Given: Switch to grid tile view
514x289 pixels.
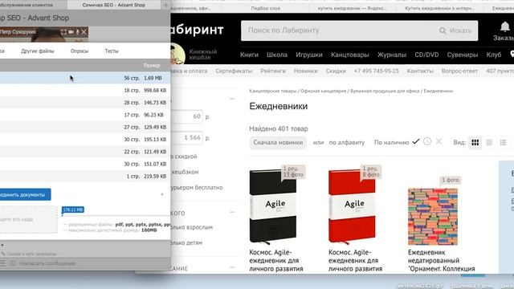Looking at the screenshot, I should [x=475, y=143].
